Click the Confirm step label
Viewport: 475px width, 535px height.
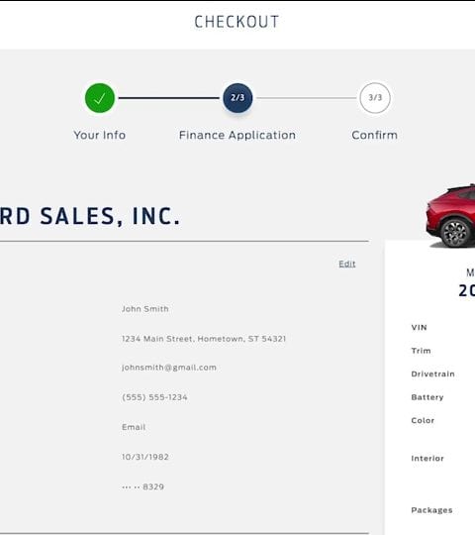pyautogui.click(x=374, y=135)
